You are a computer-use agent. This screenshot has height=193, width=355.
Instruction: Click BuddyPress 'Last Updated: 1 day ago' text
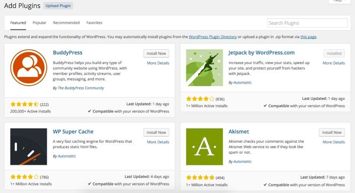148,104
